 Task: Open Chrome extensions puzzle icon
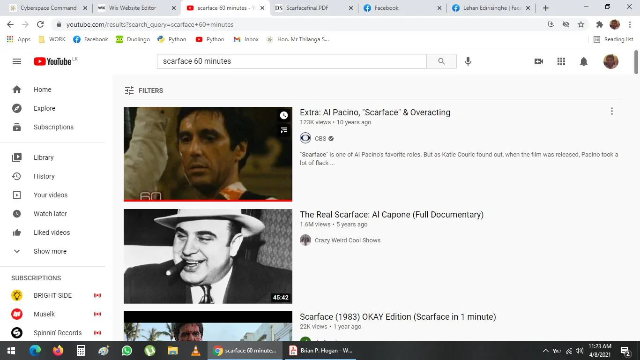(600, 24)
